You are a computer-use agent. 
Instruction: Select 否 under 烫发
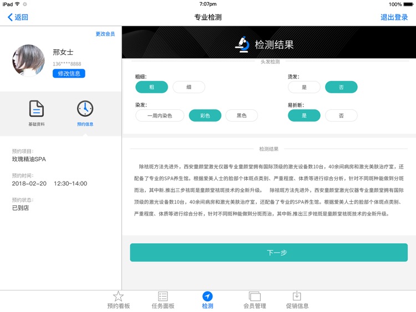tap(341, 87)
